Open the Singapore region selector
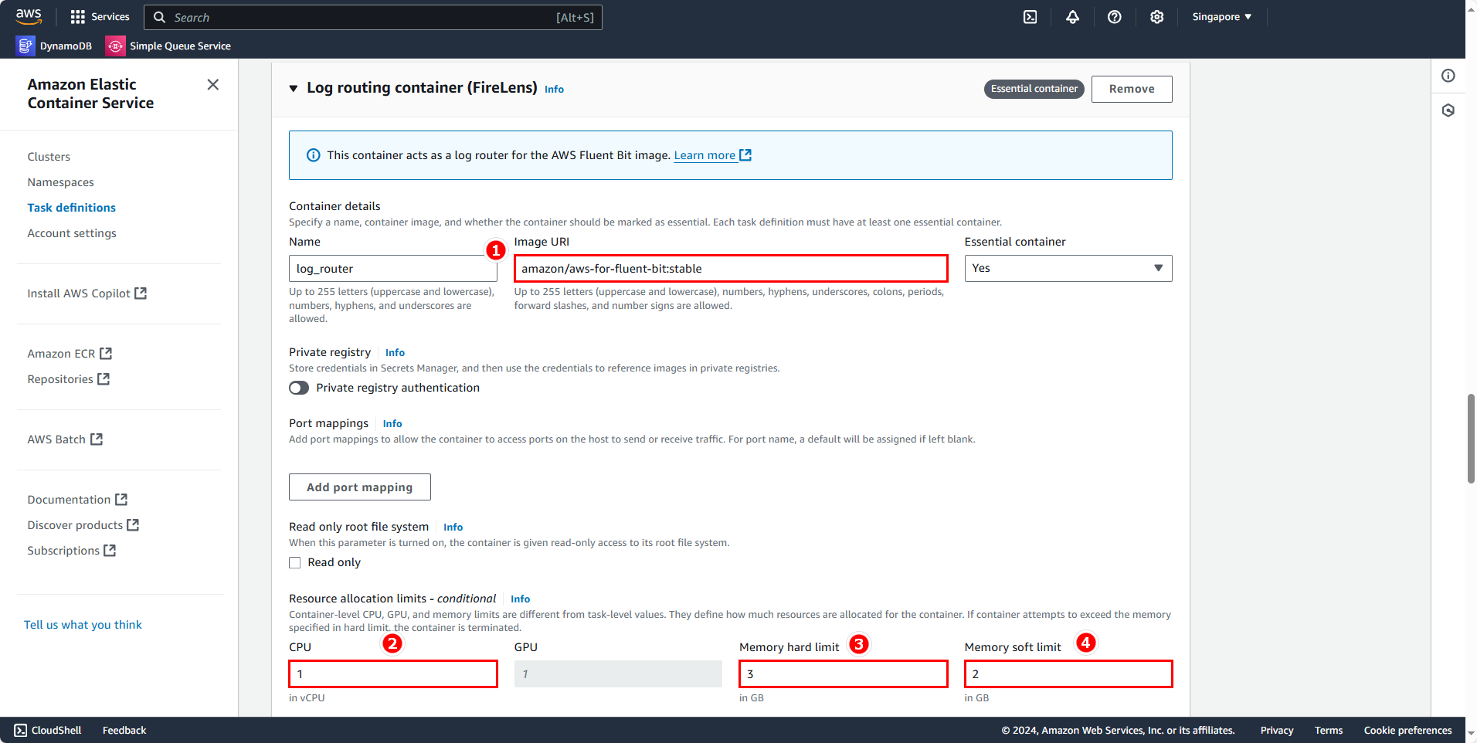This screenshot has width=1477, height=743. click(1221, 17)
